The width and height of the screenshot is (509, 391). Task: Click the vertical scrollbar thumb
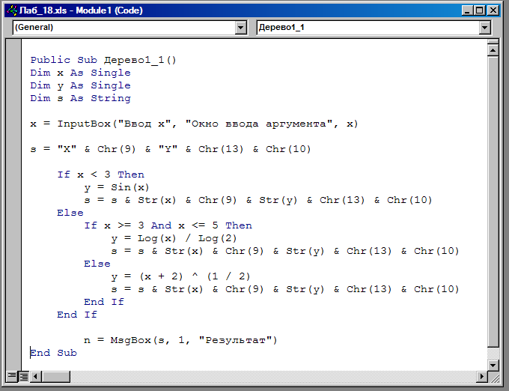pyautogui.click(x=493, y=201)
